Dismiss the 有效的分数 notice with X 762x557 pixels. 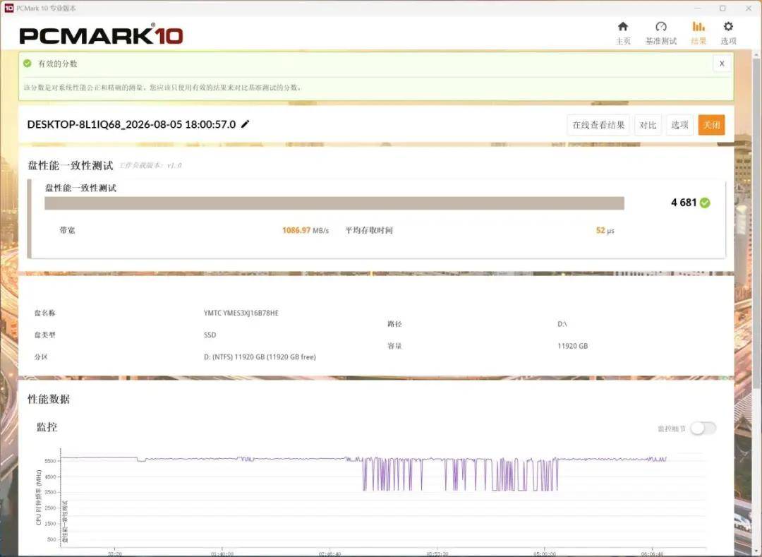point(722,64)
